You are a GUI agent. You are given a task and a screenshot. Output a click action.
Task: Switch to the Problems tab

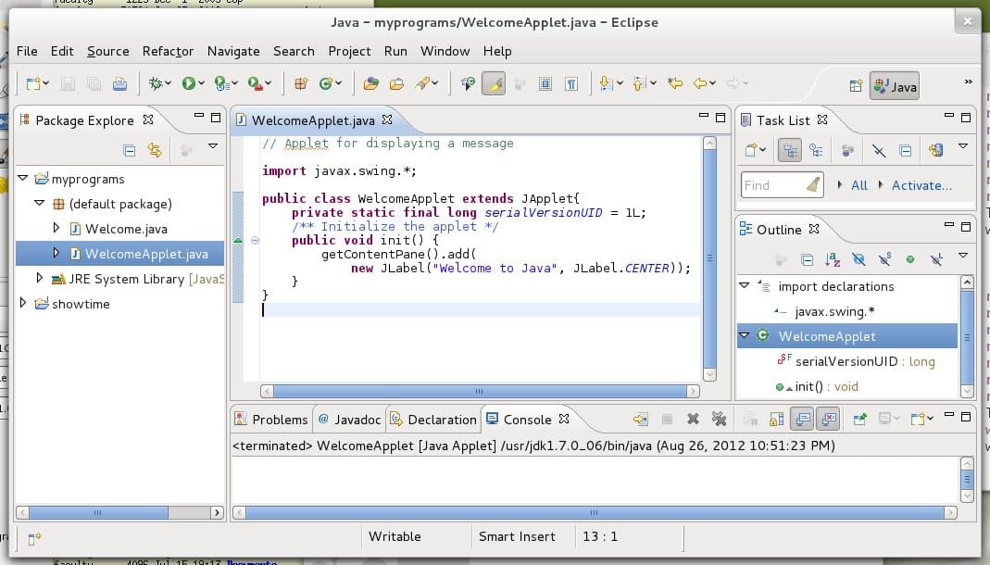tap(271, 420)
